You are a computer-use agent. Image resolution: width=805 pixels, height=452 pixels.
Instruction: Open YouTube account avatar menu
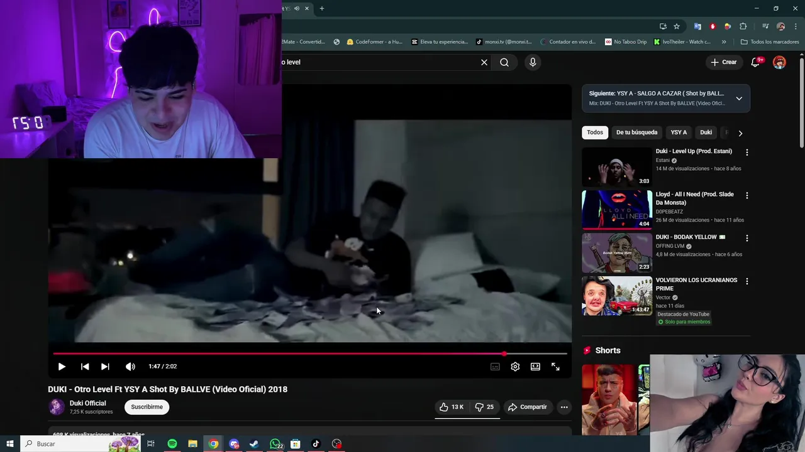coord(779,62)
